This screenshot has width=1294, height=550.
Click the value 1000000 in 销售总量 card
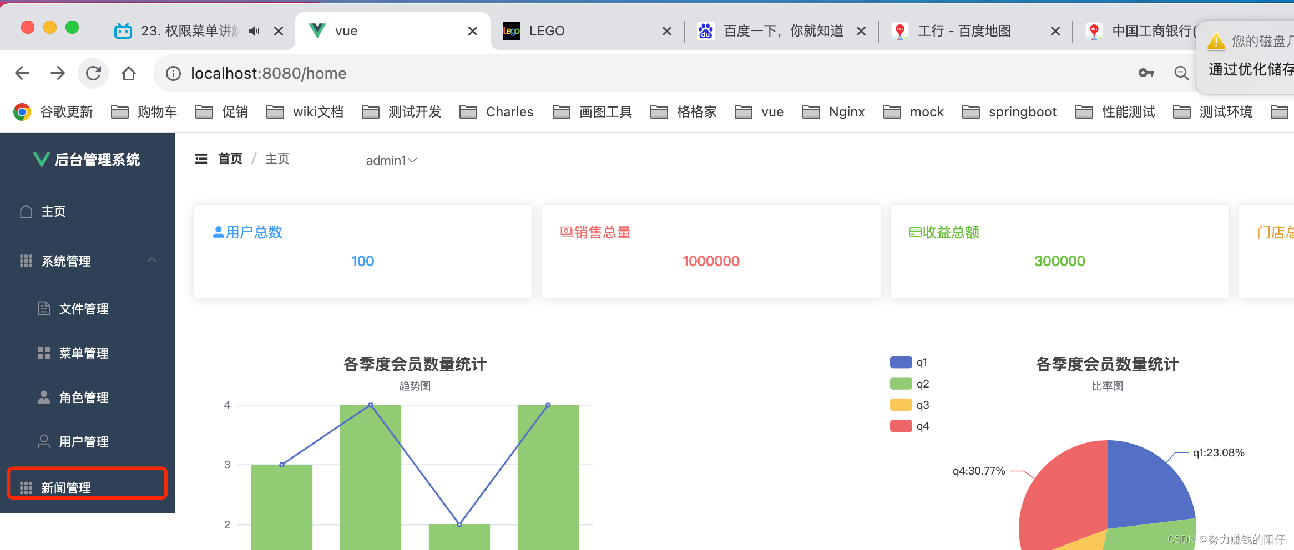click(711, 261)
